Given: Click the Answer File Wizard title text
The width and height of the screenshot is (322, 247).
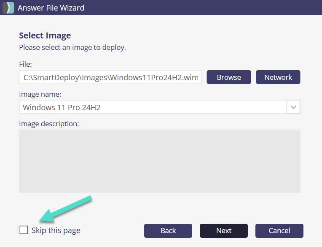Looking at the screenshot, I should pyautogui.click(x=51, y=8).
